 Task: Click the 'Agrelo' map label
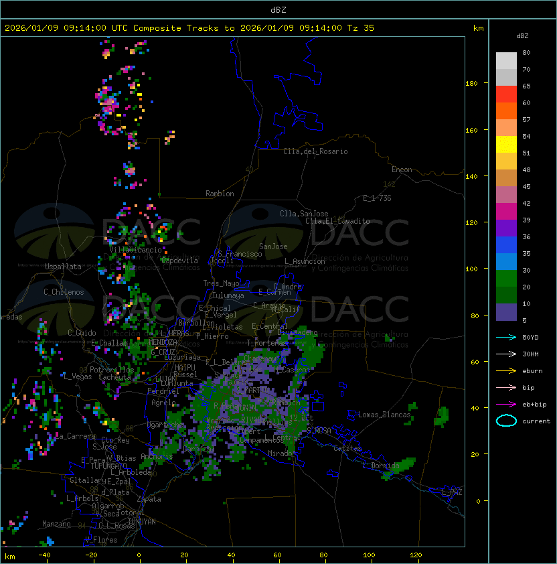click(163, 403)
